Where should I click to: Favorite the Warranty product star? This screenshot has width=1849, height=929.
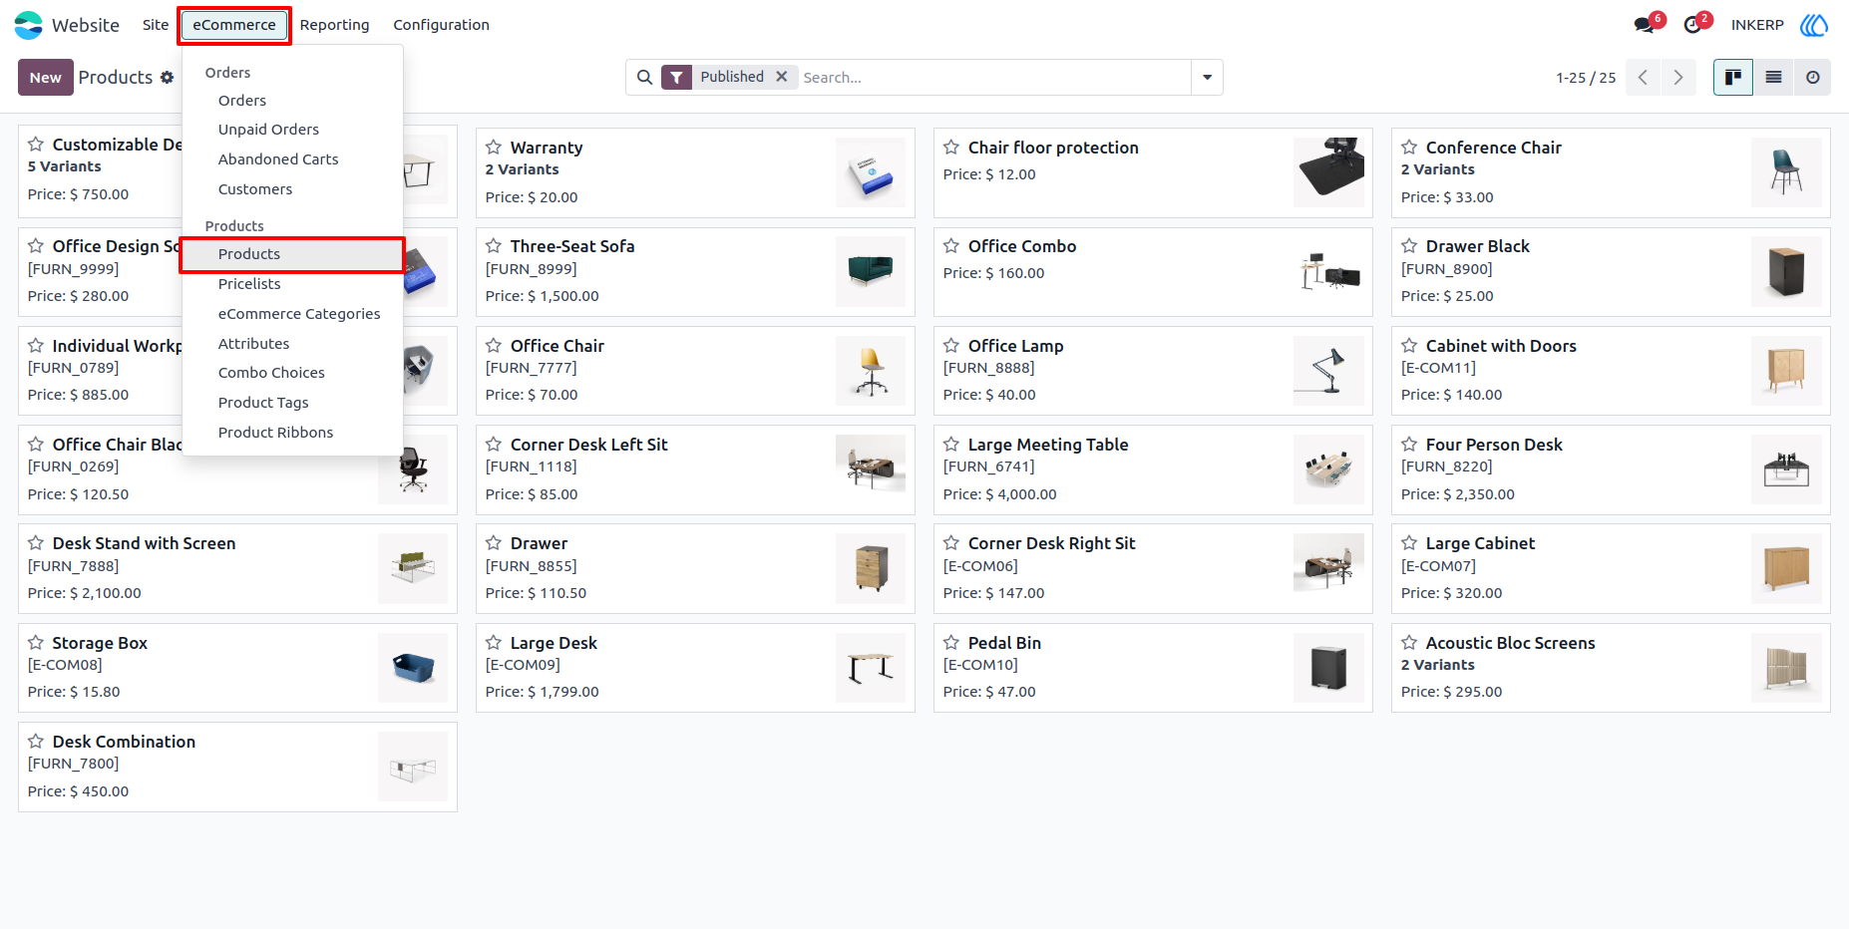coord(494,148)
